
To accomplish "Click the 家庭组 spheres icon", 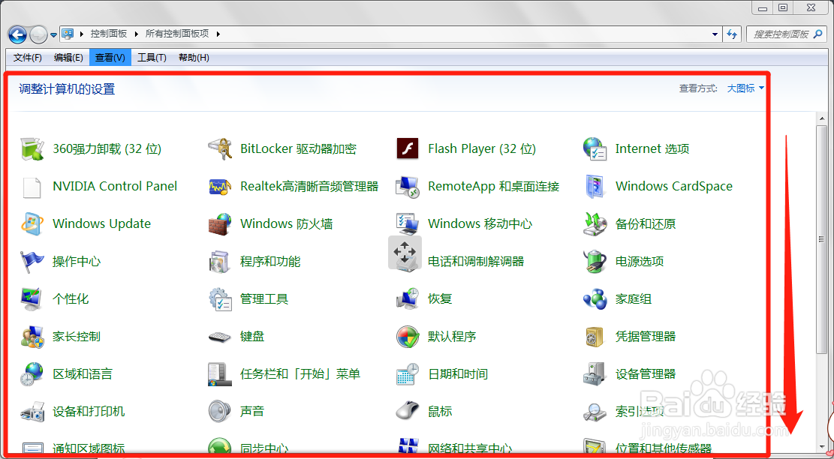I will point(595,299).
